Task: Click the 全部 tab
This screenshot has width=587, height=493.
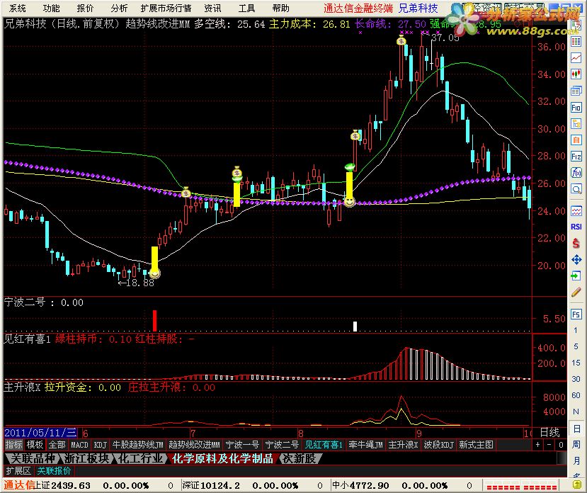Action: tap(57, 445)
